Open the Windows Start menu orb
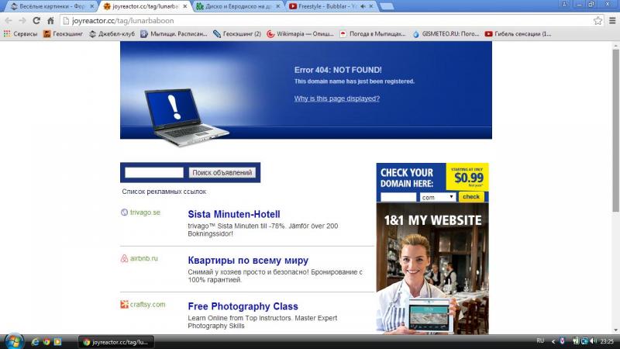Viewport: 620px width, 349px height. point(14,341)
